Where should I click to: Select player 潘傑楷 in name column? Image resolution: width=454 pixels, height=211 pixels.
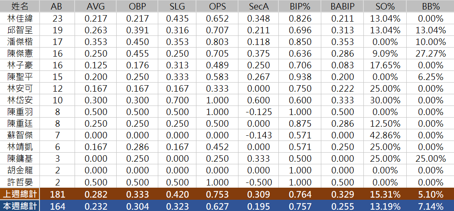click(20, 42)
